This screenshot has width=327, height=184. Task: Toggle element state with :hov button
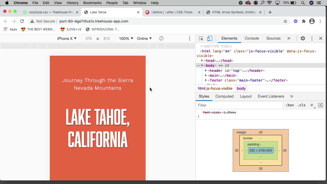[290, 105]
